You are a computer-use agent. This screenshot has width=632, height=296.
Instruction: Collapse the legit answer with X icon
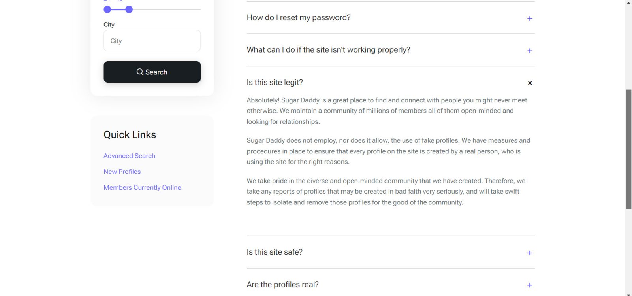530,83
